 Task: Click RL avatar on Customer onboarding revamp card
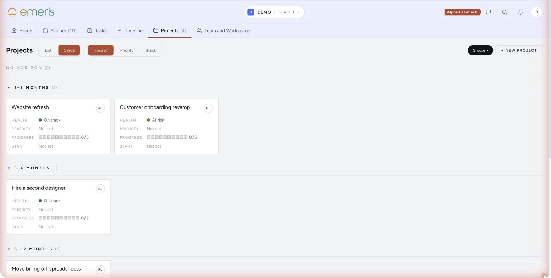(208, 108)
